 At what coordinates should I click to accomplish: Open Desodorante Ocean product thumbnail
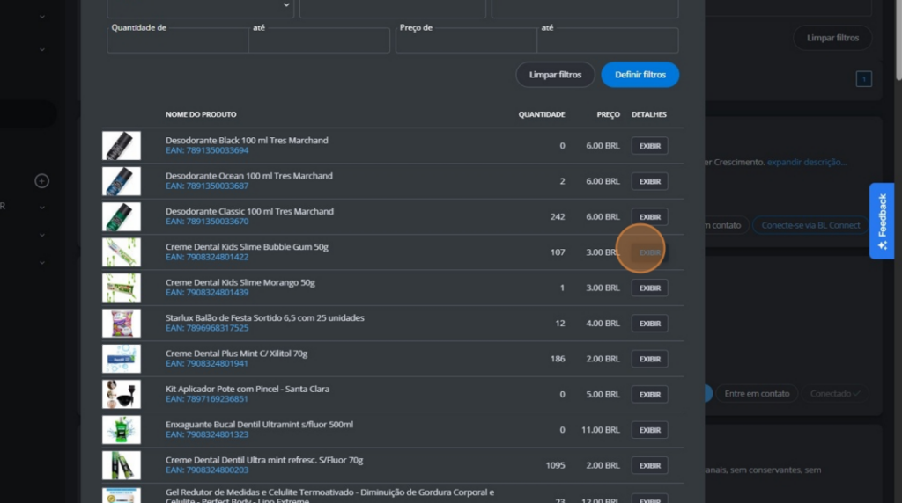(122, 181)
